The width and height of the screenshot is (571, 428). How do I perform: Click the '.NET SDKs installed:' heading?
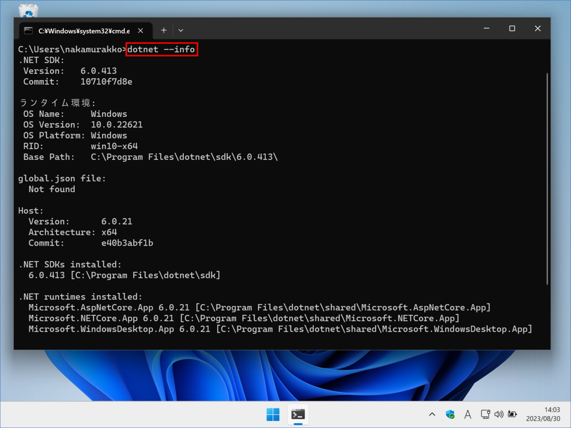click(x=70, y=264)
